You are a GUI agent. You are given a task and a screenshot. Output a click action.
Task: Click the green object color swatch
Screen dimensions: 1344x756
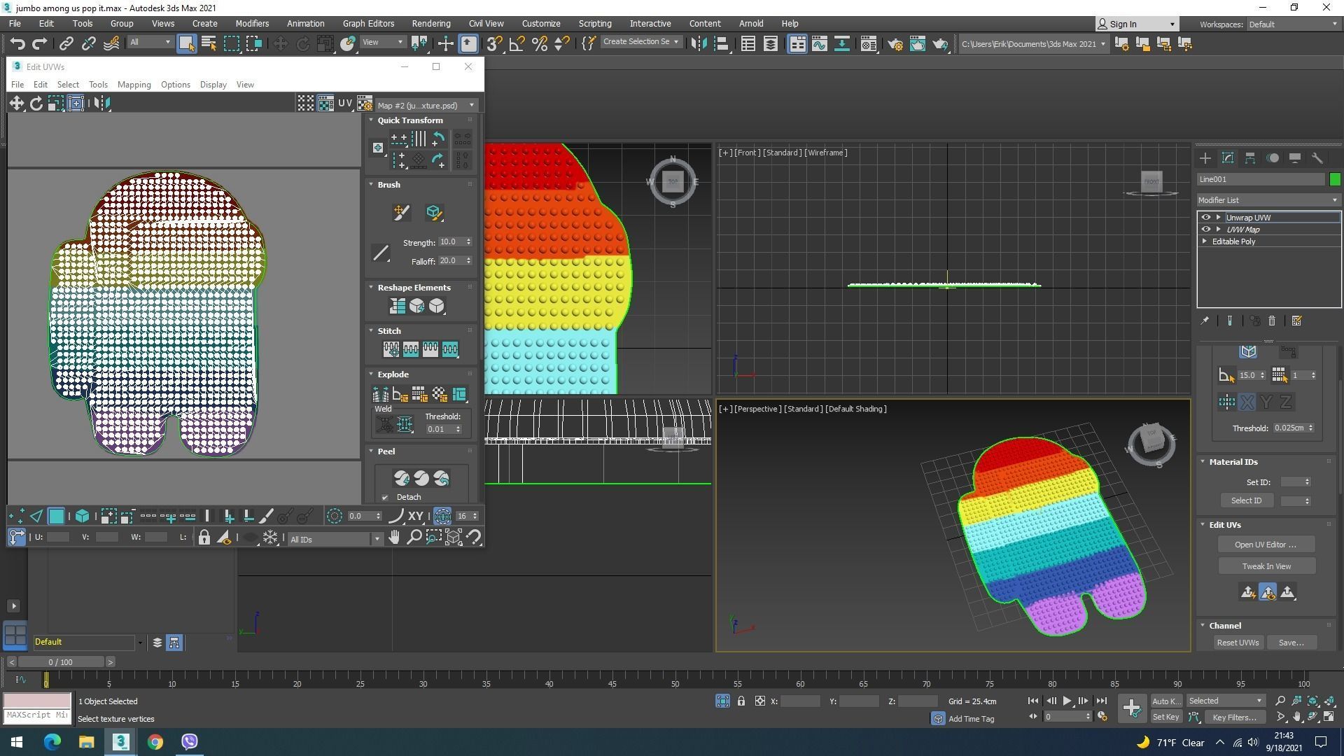click(x=1334, y=179)
